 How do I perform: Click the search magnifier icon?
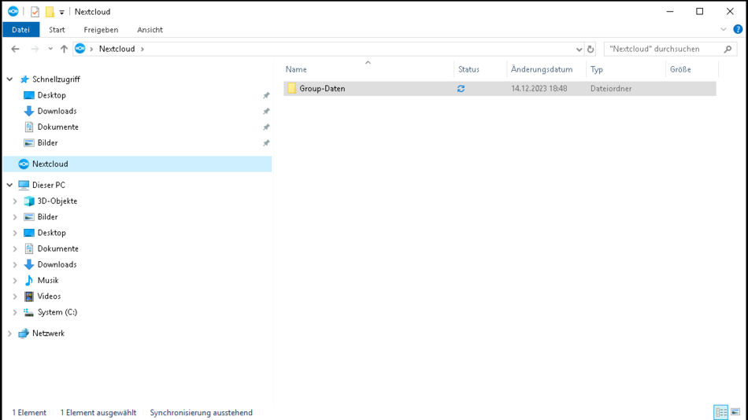coord(728,49)
